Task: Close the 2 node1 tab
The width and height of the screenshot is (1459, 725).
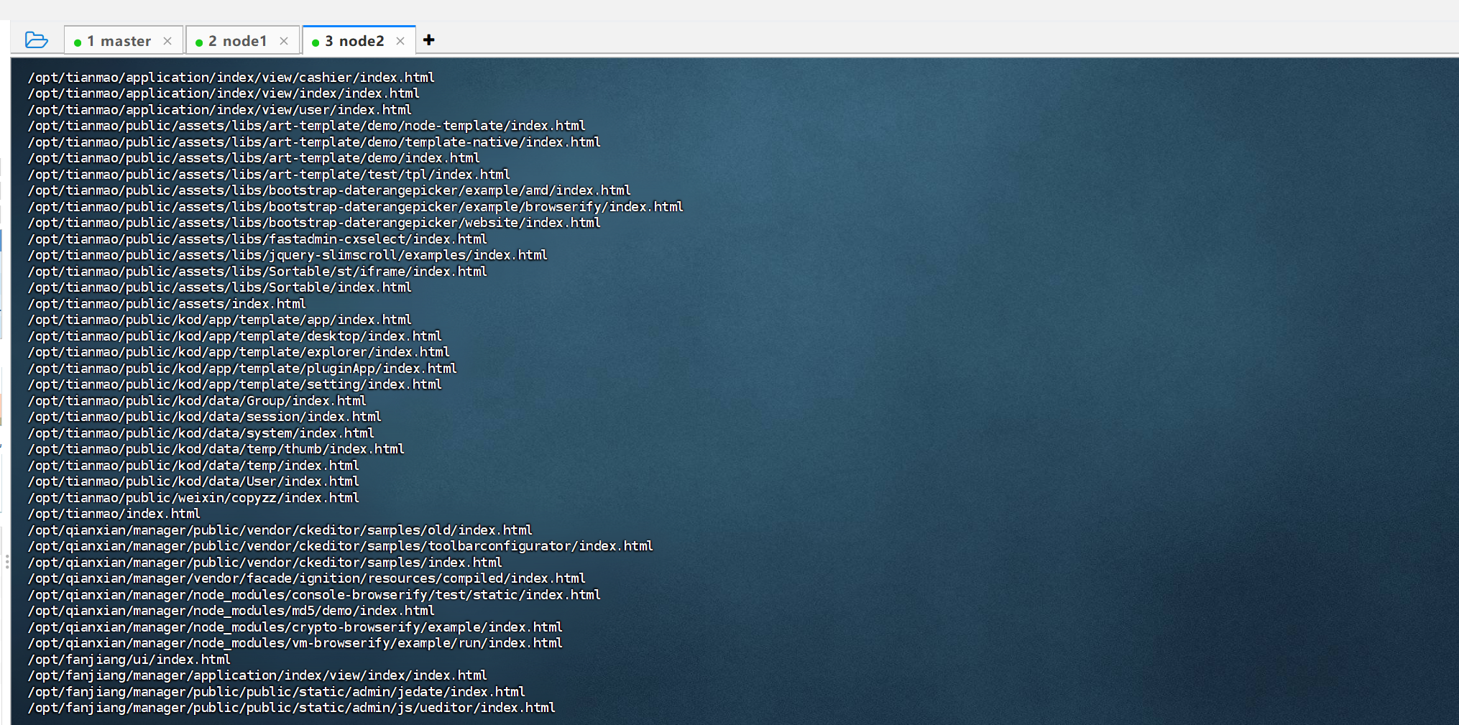Action: pos(284,41)
